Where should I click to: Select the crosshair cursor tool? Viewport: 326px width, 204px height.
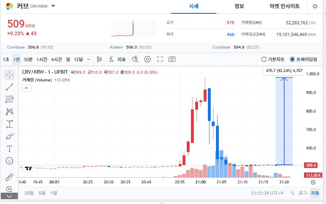(9, 74)
